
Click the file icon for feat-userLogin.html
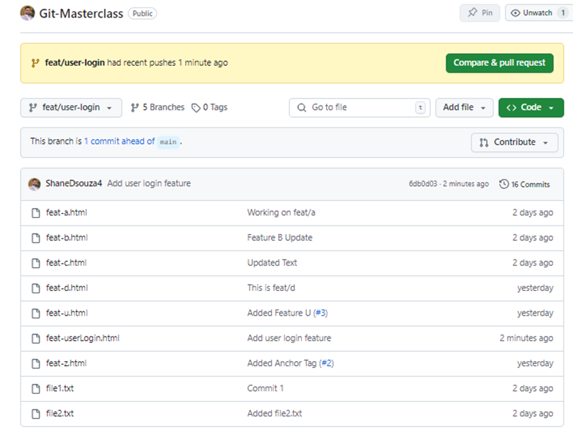pos(36,339)
